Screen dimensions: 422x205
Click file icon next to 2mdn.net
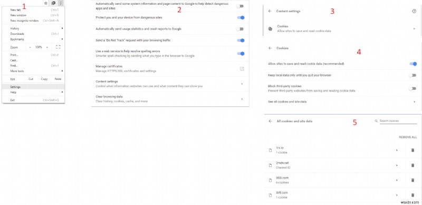point(270,165)
